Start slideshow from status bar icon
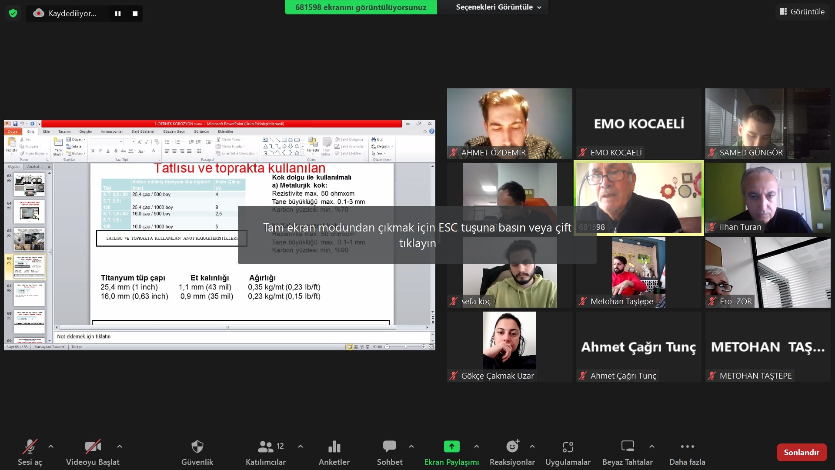Image resolution: width=835 pixels, height=470 pixels. [368, 347]
